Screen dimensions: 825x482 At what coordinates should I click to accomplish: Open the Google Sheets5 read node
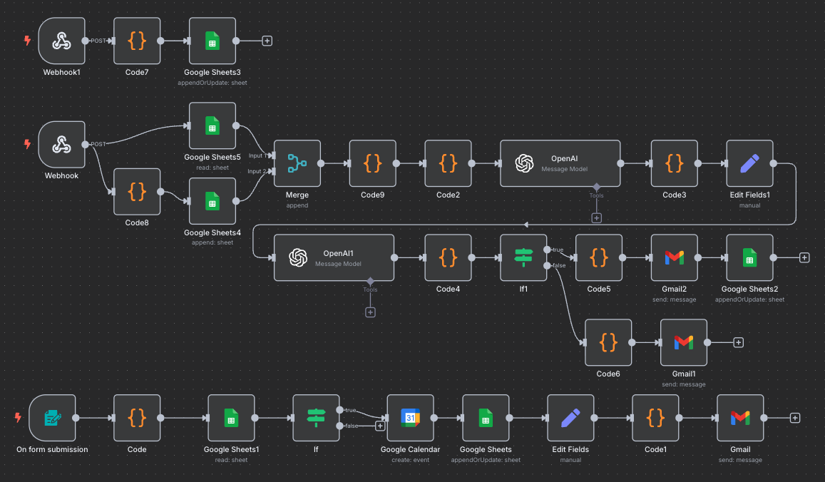point(212,125)
